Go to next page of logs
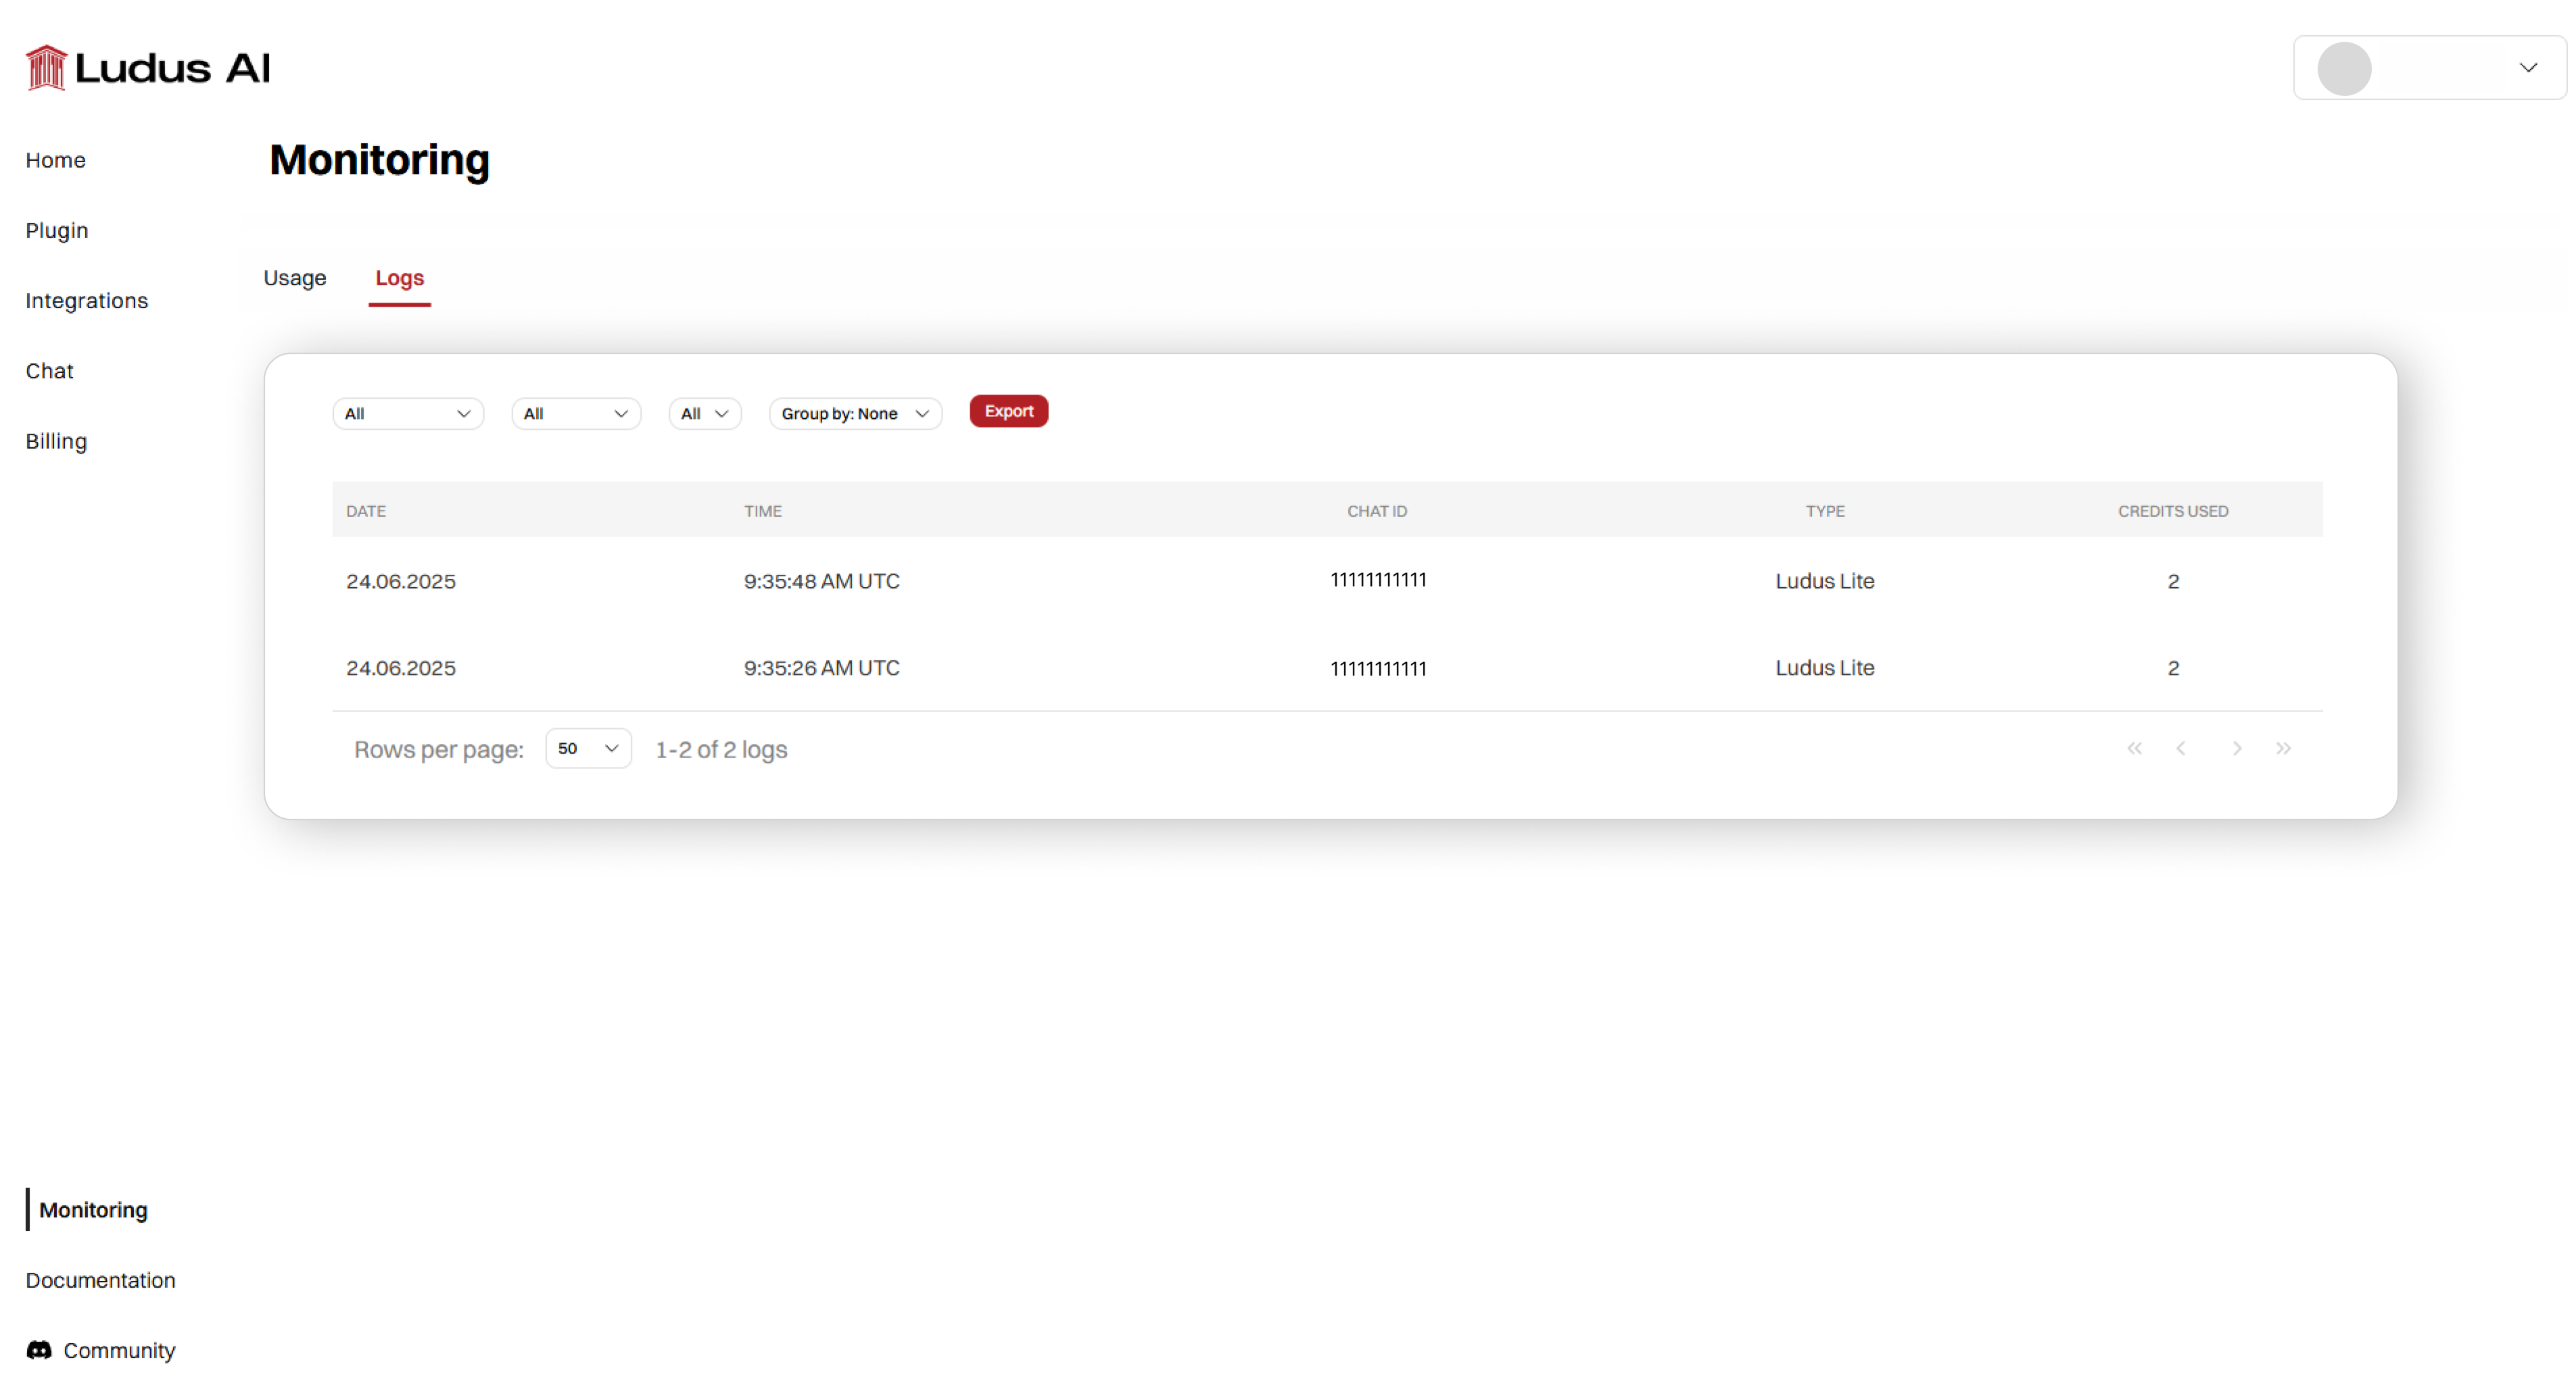Image resolution: width=2576 pixels, height=1385 pixels. [2237, 749]
